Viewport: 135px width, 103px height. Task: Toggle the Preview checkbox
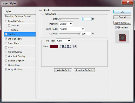pyautogui.click(x=117, y=28)
